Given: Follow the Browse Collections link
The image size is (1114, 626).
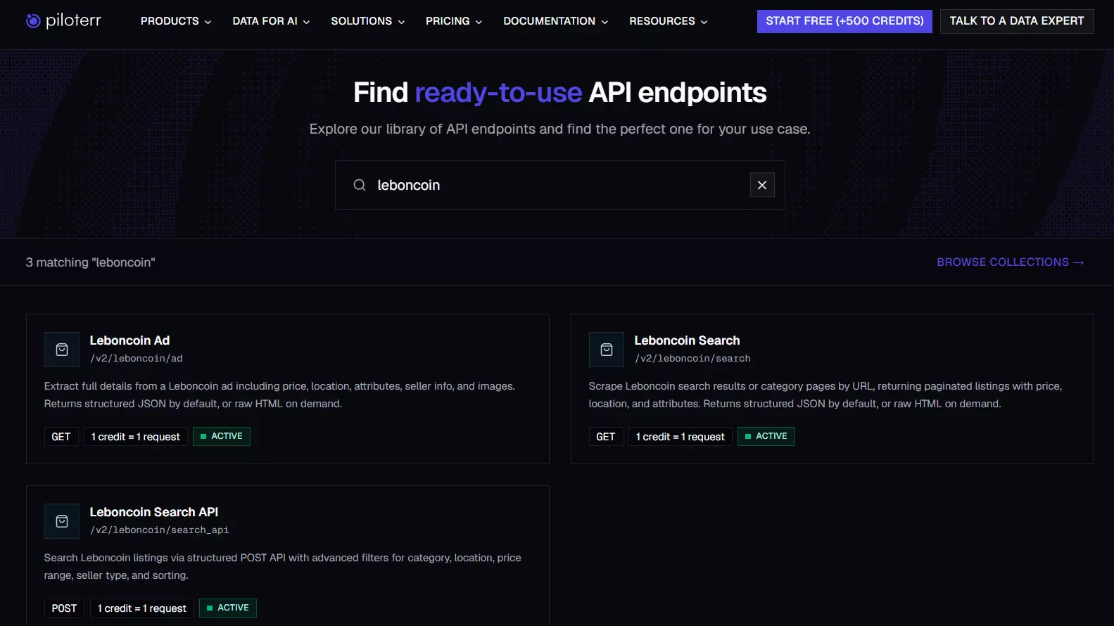Looking at the screenshot, I should pyautogui.click(x=1011, y=262).
